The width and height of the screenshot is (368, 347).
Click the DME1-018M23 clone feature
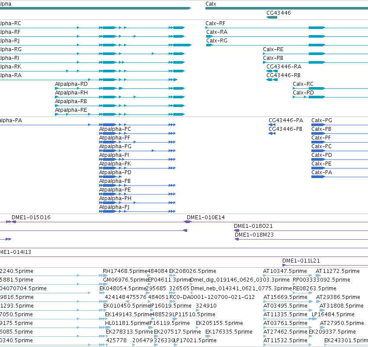point(301,239)
